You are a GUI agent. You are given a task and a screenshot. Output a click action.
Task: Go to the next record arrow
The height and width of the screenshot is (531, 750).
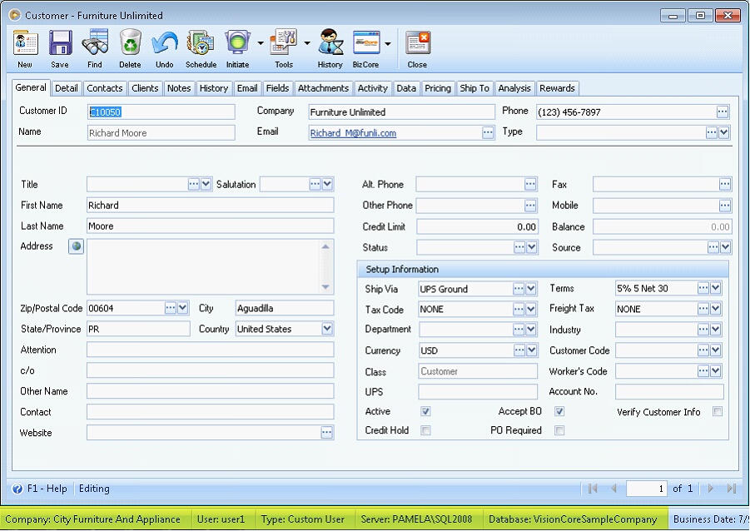pyautogui.click(x=710, y=489)
